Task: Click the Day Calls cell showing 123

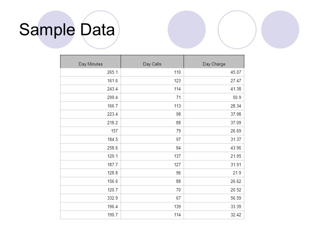Action: (x=152, y=81)
